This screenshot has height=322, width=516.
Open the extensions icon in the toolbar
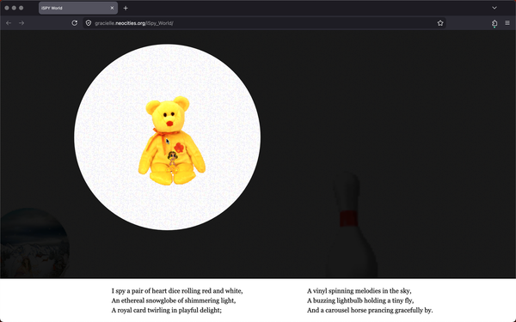pos(494,23)
